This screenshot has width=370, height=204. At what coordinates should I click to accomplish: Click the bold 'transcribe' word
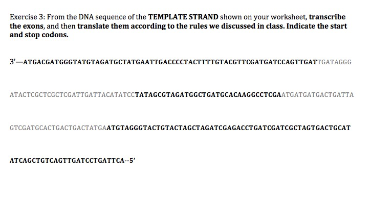328,17
